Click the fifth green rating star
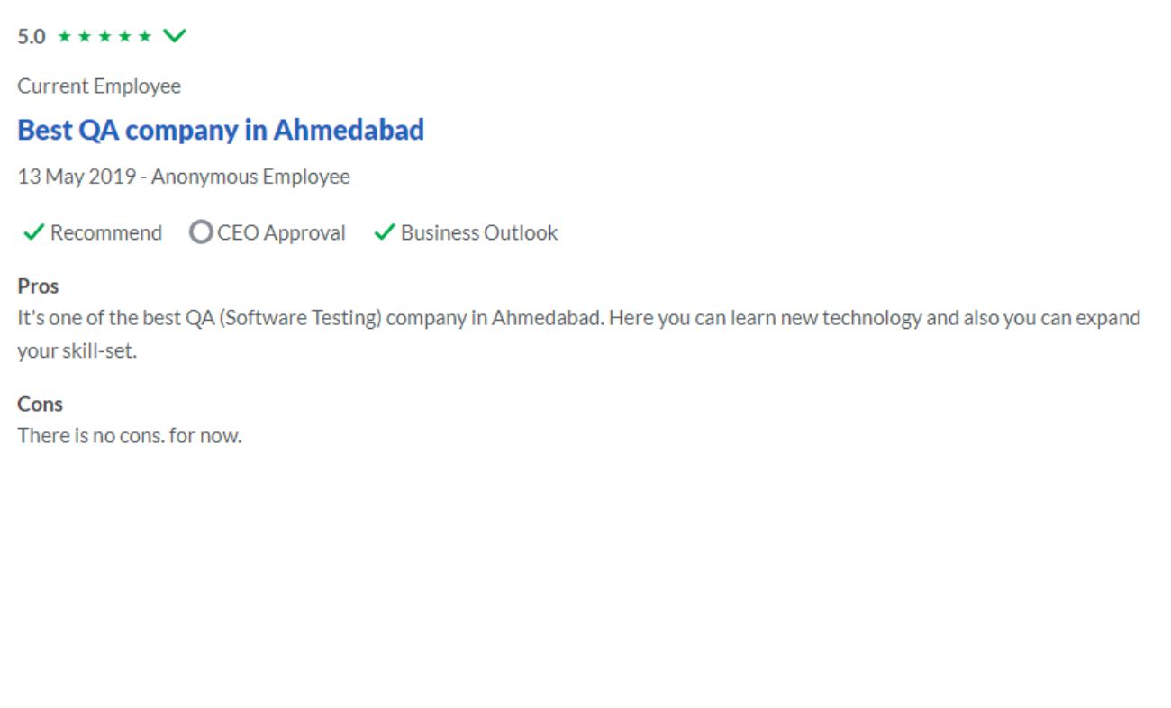 coord(145,36)
